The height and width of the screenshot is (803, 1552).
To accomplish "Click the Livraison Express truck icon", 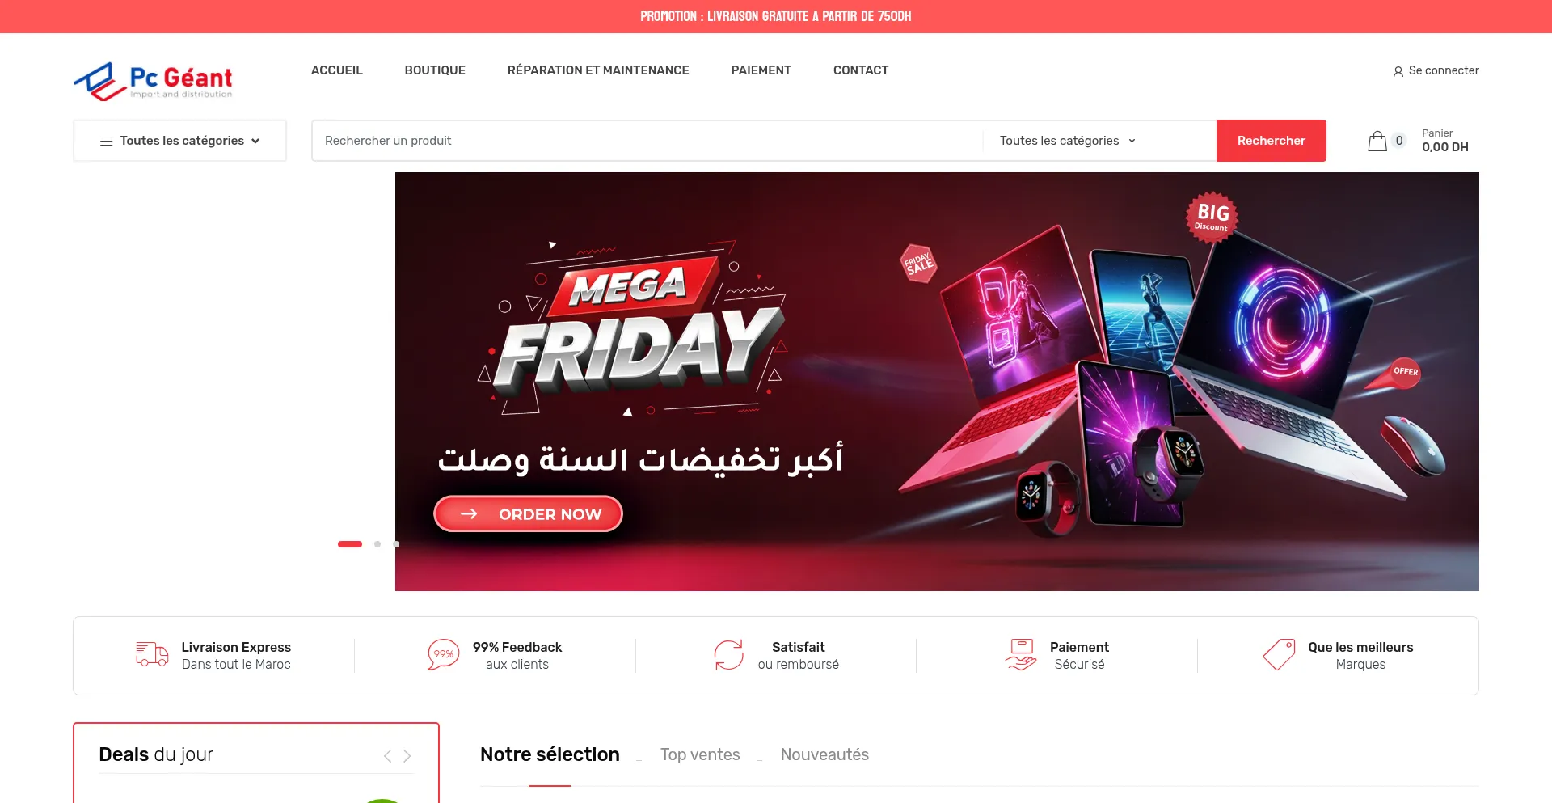I will click(x=152, y=654).
